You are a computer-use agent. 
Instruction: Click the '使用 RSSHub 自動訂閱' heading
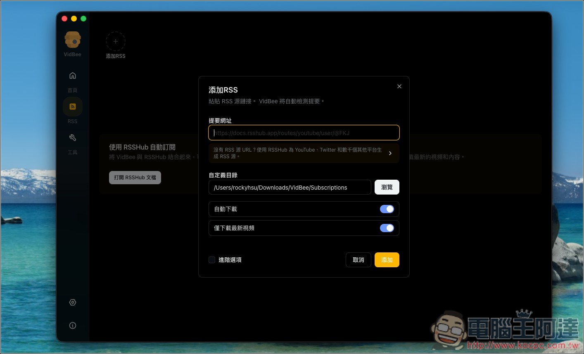[142, 147]
